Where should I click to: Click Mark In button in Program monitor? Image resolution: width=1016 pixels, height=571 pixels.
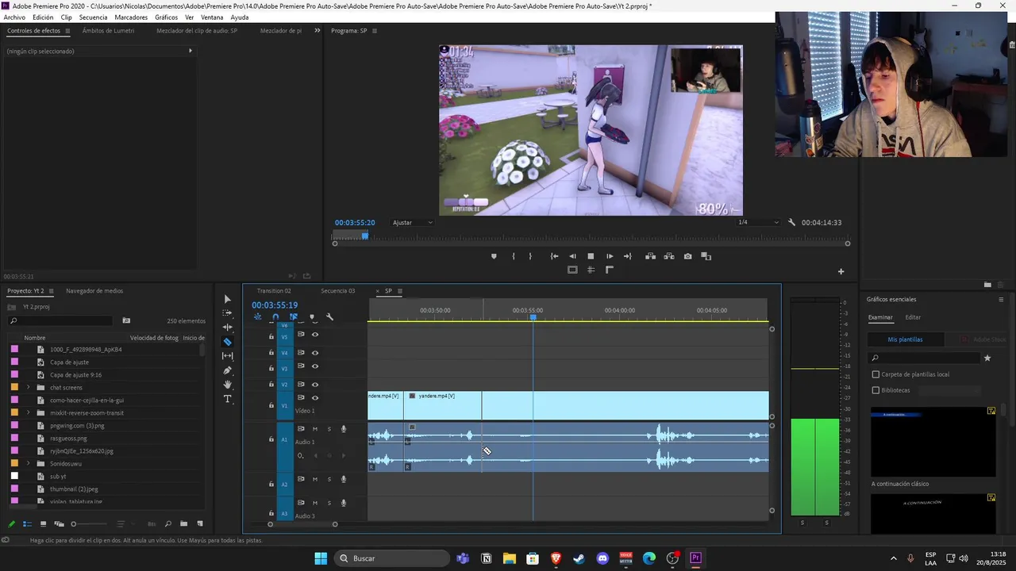(513, 256)
